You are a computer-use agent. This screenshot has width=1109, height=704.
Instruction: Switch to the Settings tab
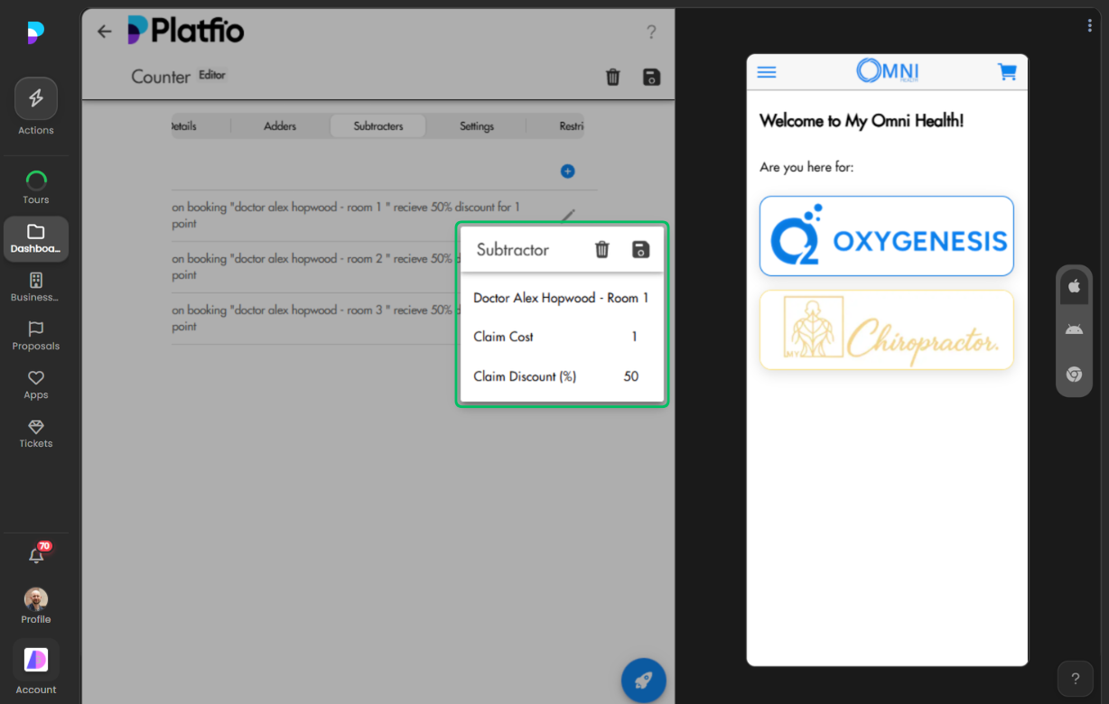477,126
